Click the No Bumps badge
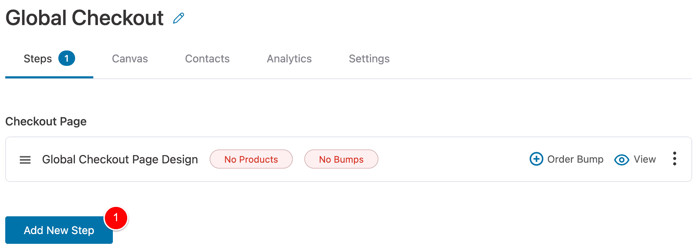 (x=341, y=159)
